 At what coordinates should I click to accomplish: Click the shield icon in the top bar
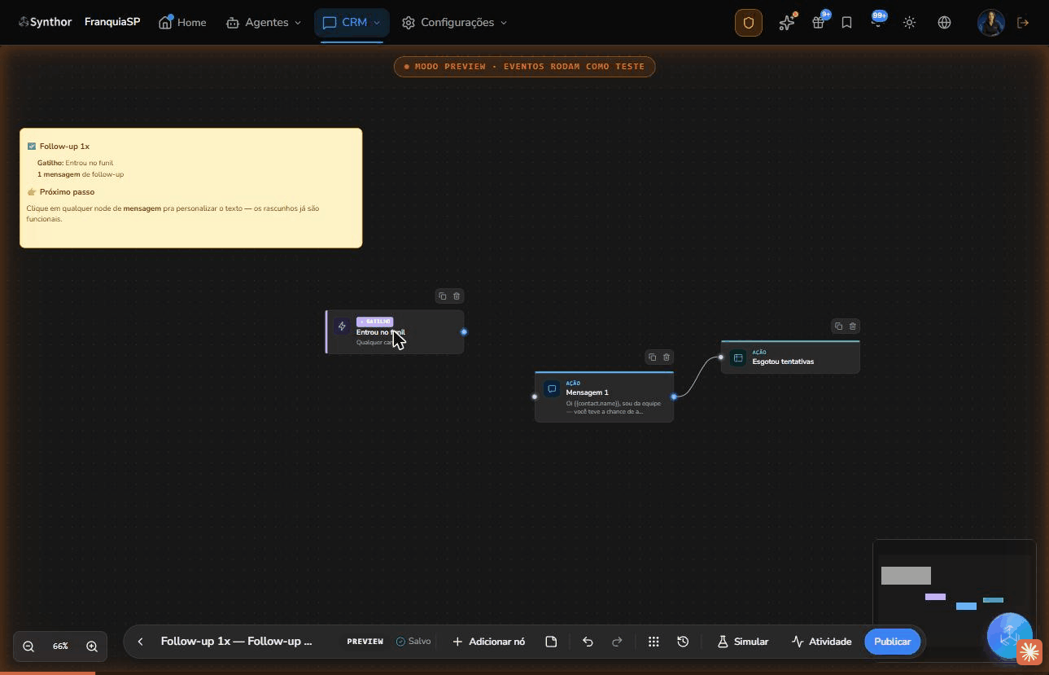click(749, 23)
